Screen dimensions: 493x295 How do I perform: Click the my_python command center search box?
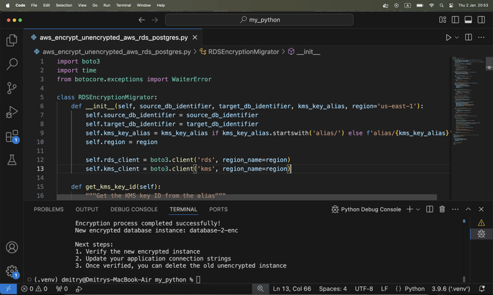[x=259, y=20]
